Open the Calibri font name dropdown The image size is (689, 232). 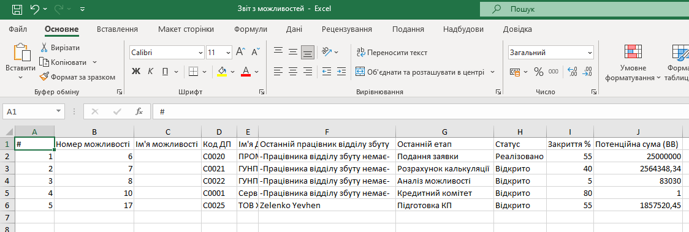pos(200,52)
